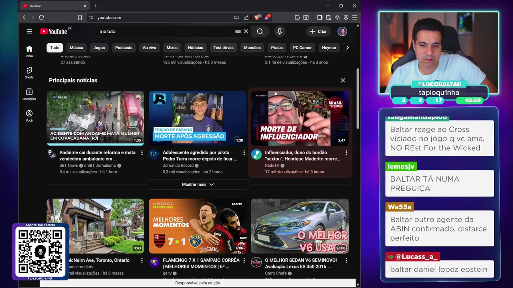Open the browser extensions puzzle icon

coord(297,17)
